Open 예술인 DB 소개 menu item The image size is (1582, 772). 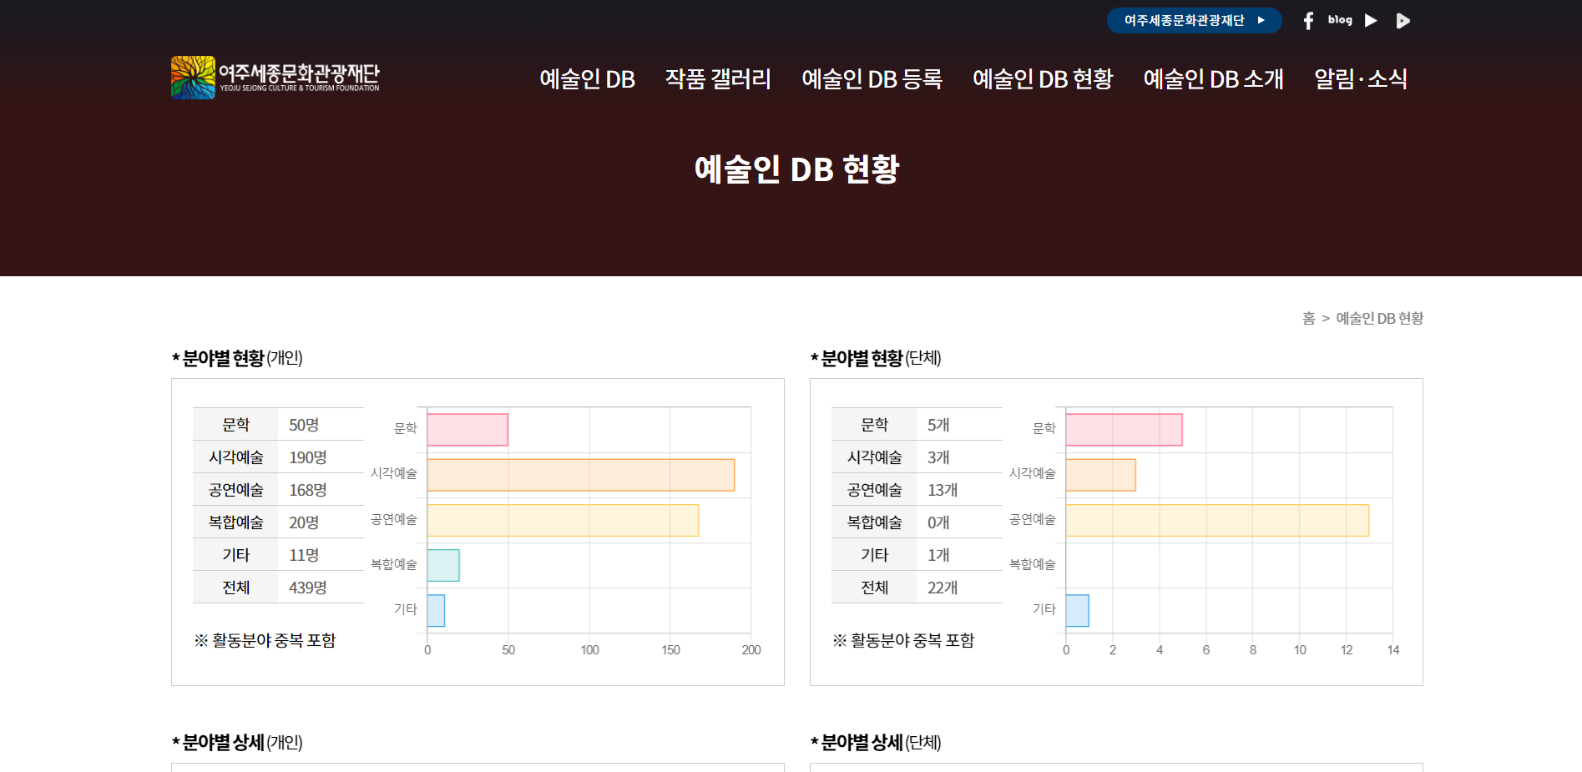[1213, 79]
